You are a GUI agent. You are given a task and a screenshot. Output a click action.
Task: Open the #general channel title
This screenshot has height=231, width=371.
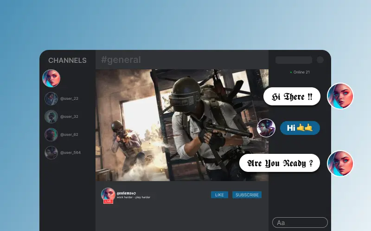click(121, 60)
